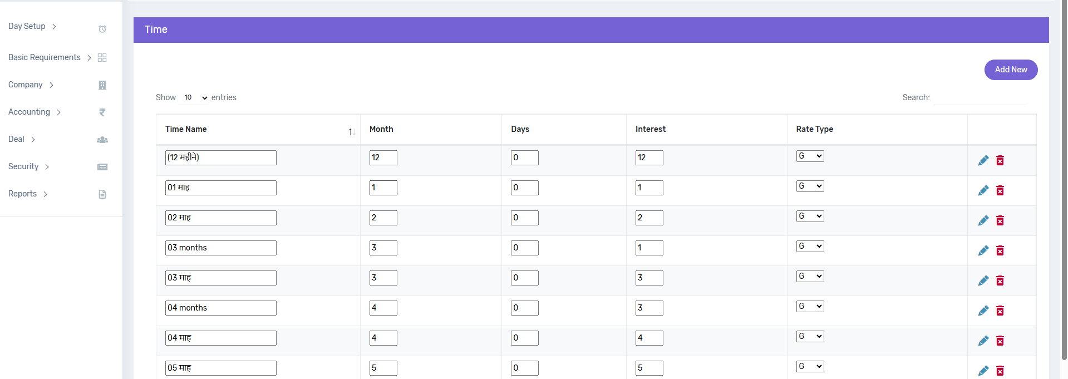Click the Interest field in 04 माह row

tap(649, 338)
